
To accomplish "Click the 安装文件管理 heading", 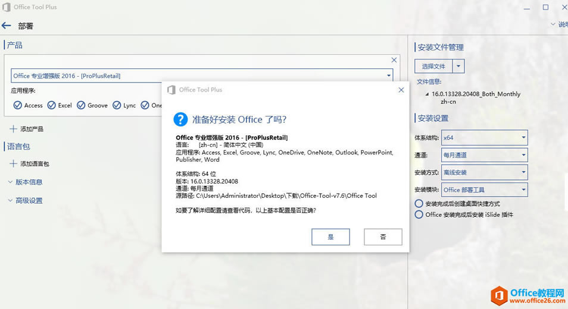I will 441,48.
